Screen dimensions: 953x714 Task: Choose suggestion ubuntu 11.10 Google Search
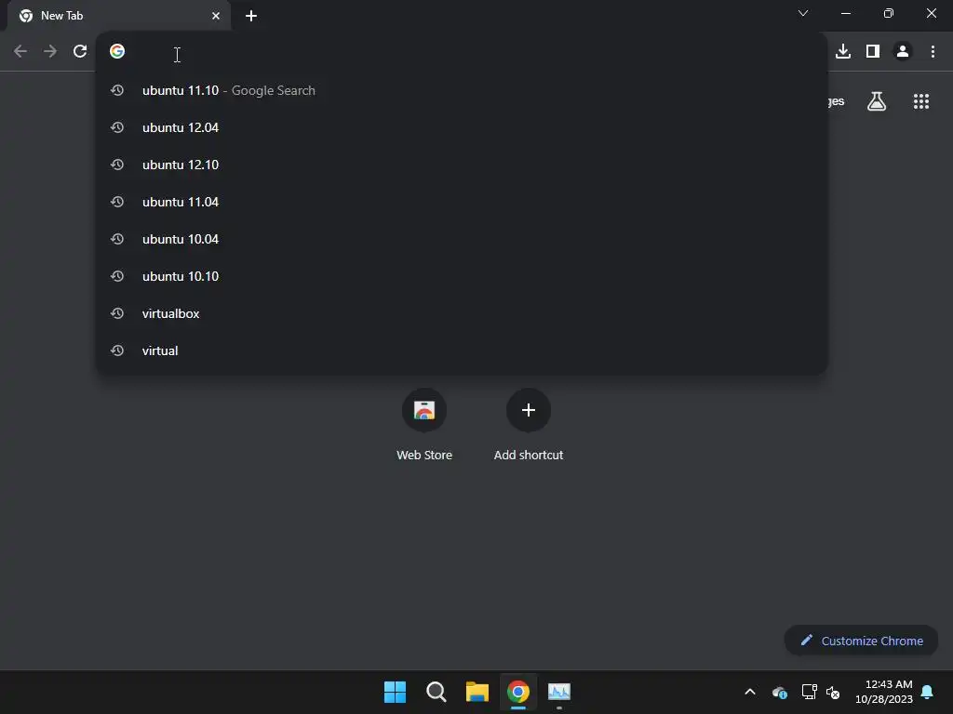[x=462, y=90]
